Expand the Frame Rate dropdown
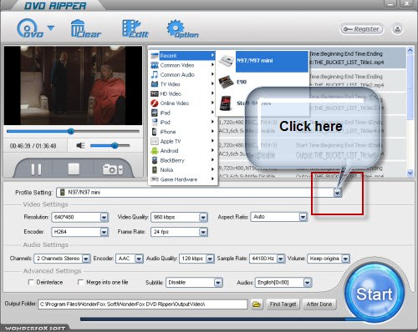The image size is (418, 332). (x=203, y=232)
